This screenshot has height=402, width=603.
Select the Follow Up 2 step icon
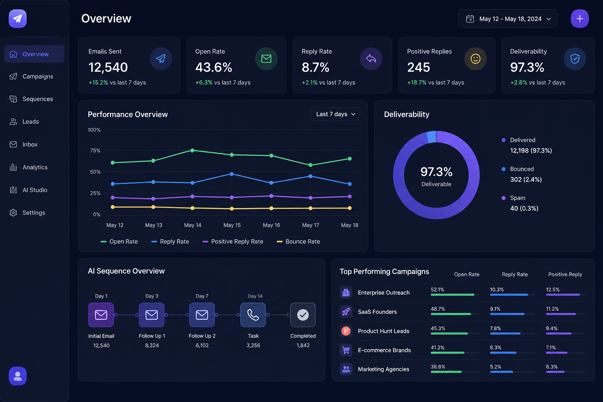coord(202,315)
